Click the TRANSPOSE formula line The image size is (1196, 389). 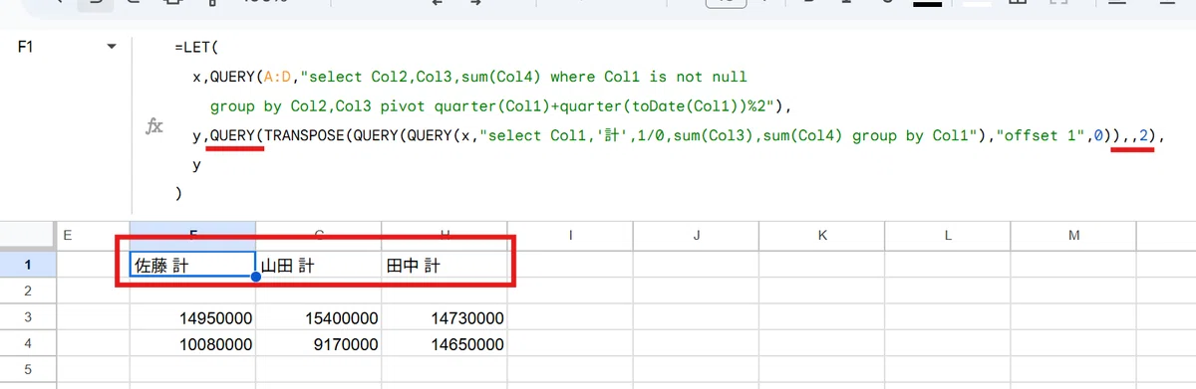(x=678, y=135)
